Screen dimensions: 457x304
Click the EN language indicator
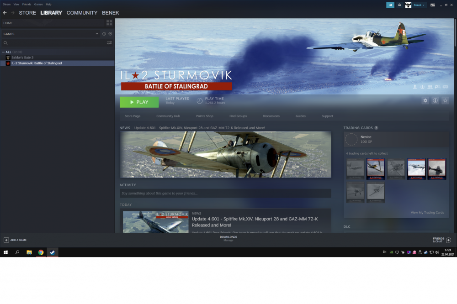coord(384,252)
